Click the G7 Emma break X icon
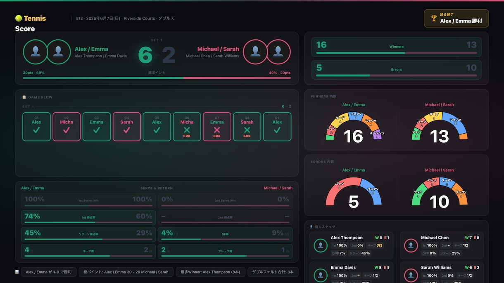Screen dimensions: 504x283 217,130
